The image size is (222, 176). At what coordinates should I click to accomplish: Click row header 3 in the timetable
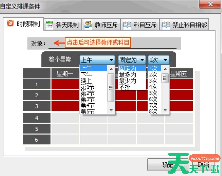tap(37, 106)
